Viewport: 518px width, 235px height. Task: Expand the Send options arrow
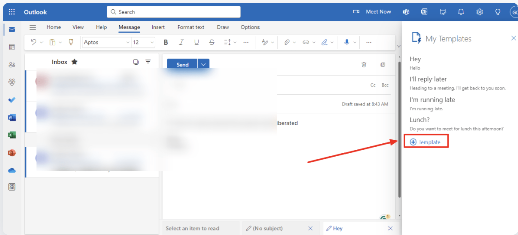pyautogui.click(x=204, y=65)
